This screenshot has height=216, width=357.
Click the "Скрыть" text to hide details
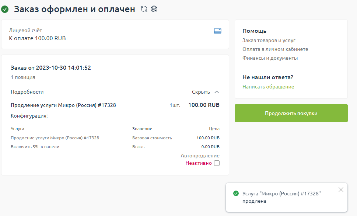(201, 92)
